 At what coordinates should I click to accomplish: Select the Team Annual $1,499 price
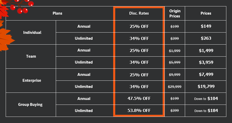tap(206, 50)
